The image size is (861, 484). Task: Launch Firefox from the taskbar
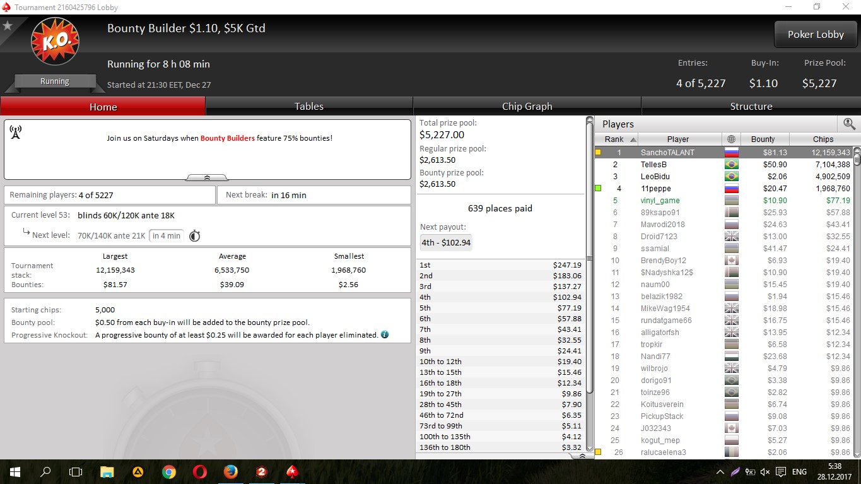[x=230, y=471]
